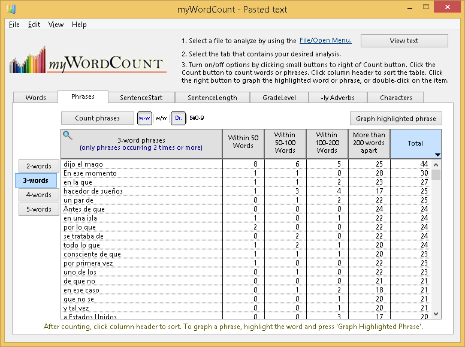Image resolution: width=465 pixels, height=347 pixels.
Task: Select the 4-words phrase length button
Action: (x=37, y=195)
